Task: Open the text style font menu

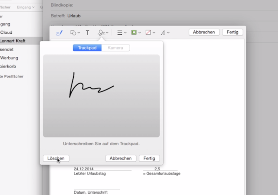Action: click(x=165, y=32)
